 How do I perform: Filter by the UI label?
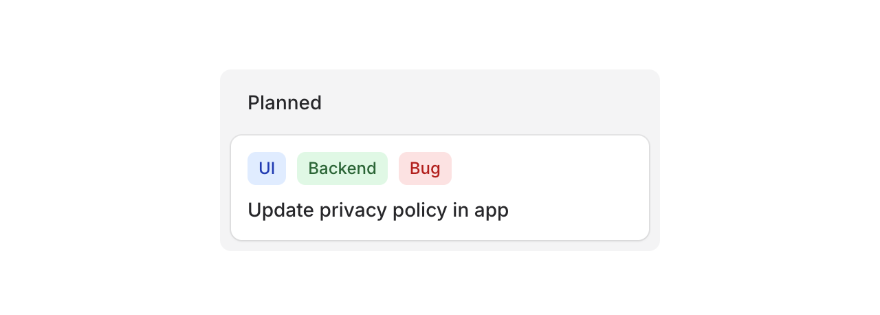tap(267, 169)
